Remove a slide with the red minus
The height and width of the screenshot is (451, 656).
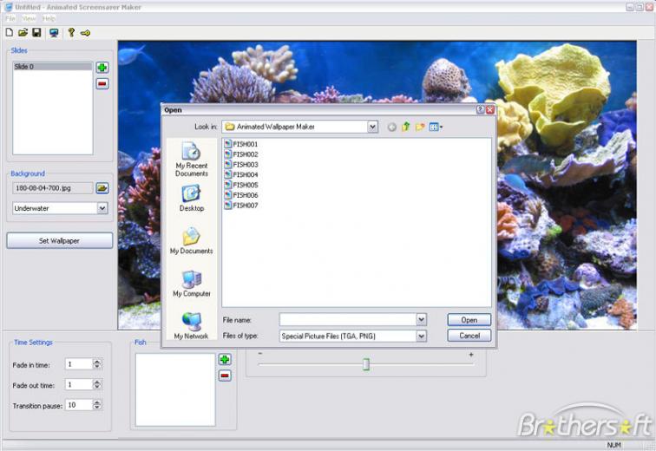pos(102,83)
